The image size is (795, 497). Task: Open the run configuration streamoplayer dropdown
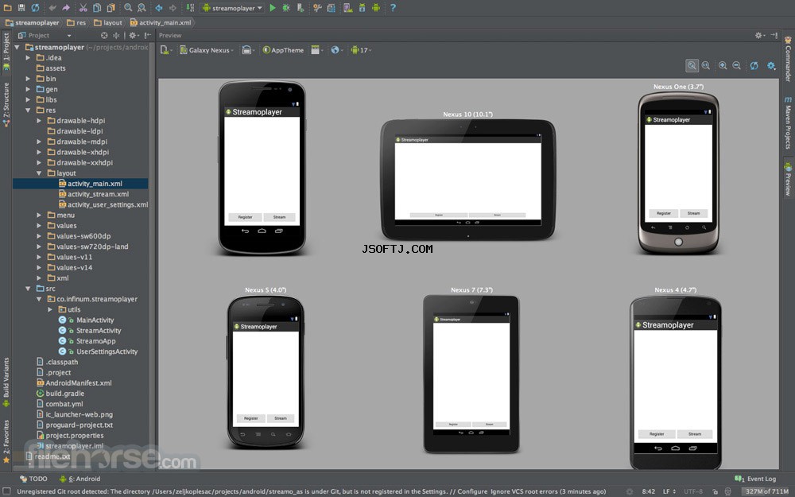(233, 8)
